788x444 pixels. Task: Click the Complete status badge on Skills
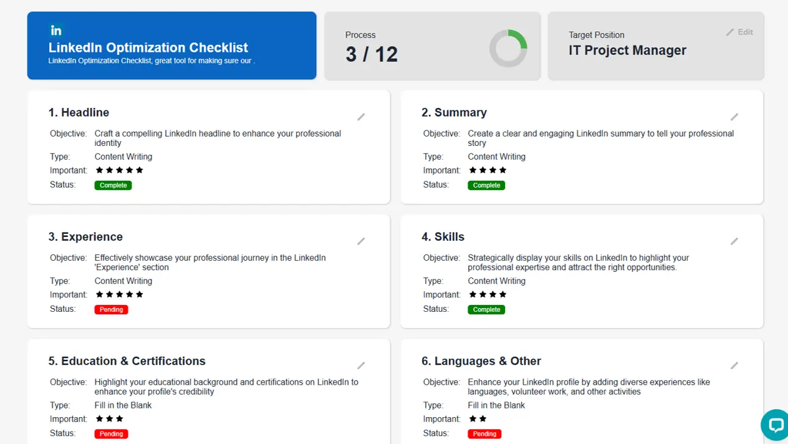(x=486, y=309)
